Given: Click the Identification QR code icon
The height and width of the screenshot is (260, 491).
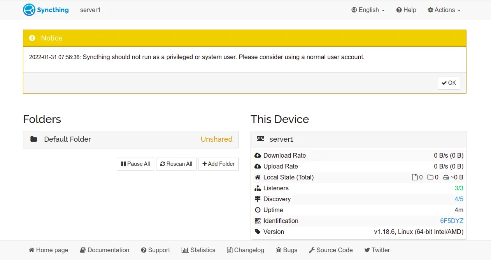Looking at the screenshot, I should tap(258, 221).
